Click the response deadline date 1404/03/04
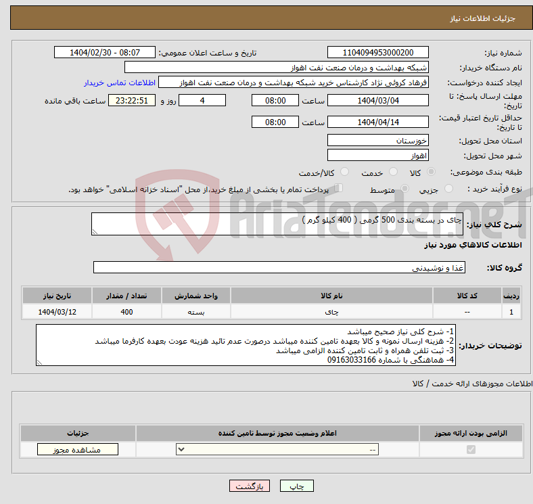The image size is (533, 504). (377, 100)
